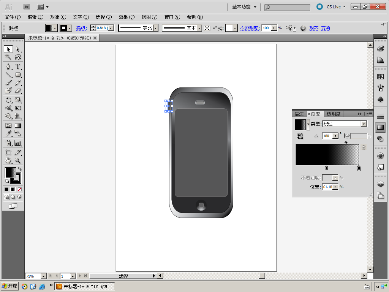389x292 pixels.
Task: Switch to the 透明度 panel tab
Action: (x=333, y=114)
